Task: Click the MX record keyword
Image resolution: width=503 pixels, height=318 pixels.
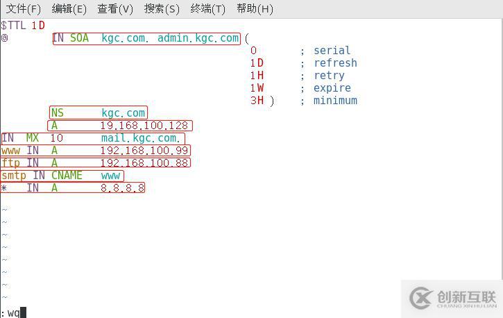Action: pos(33,138)
